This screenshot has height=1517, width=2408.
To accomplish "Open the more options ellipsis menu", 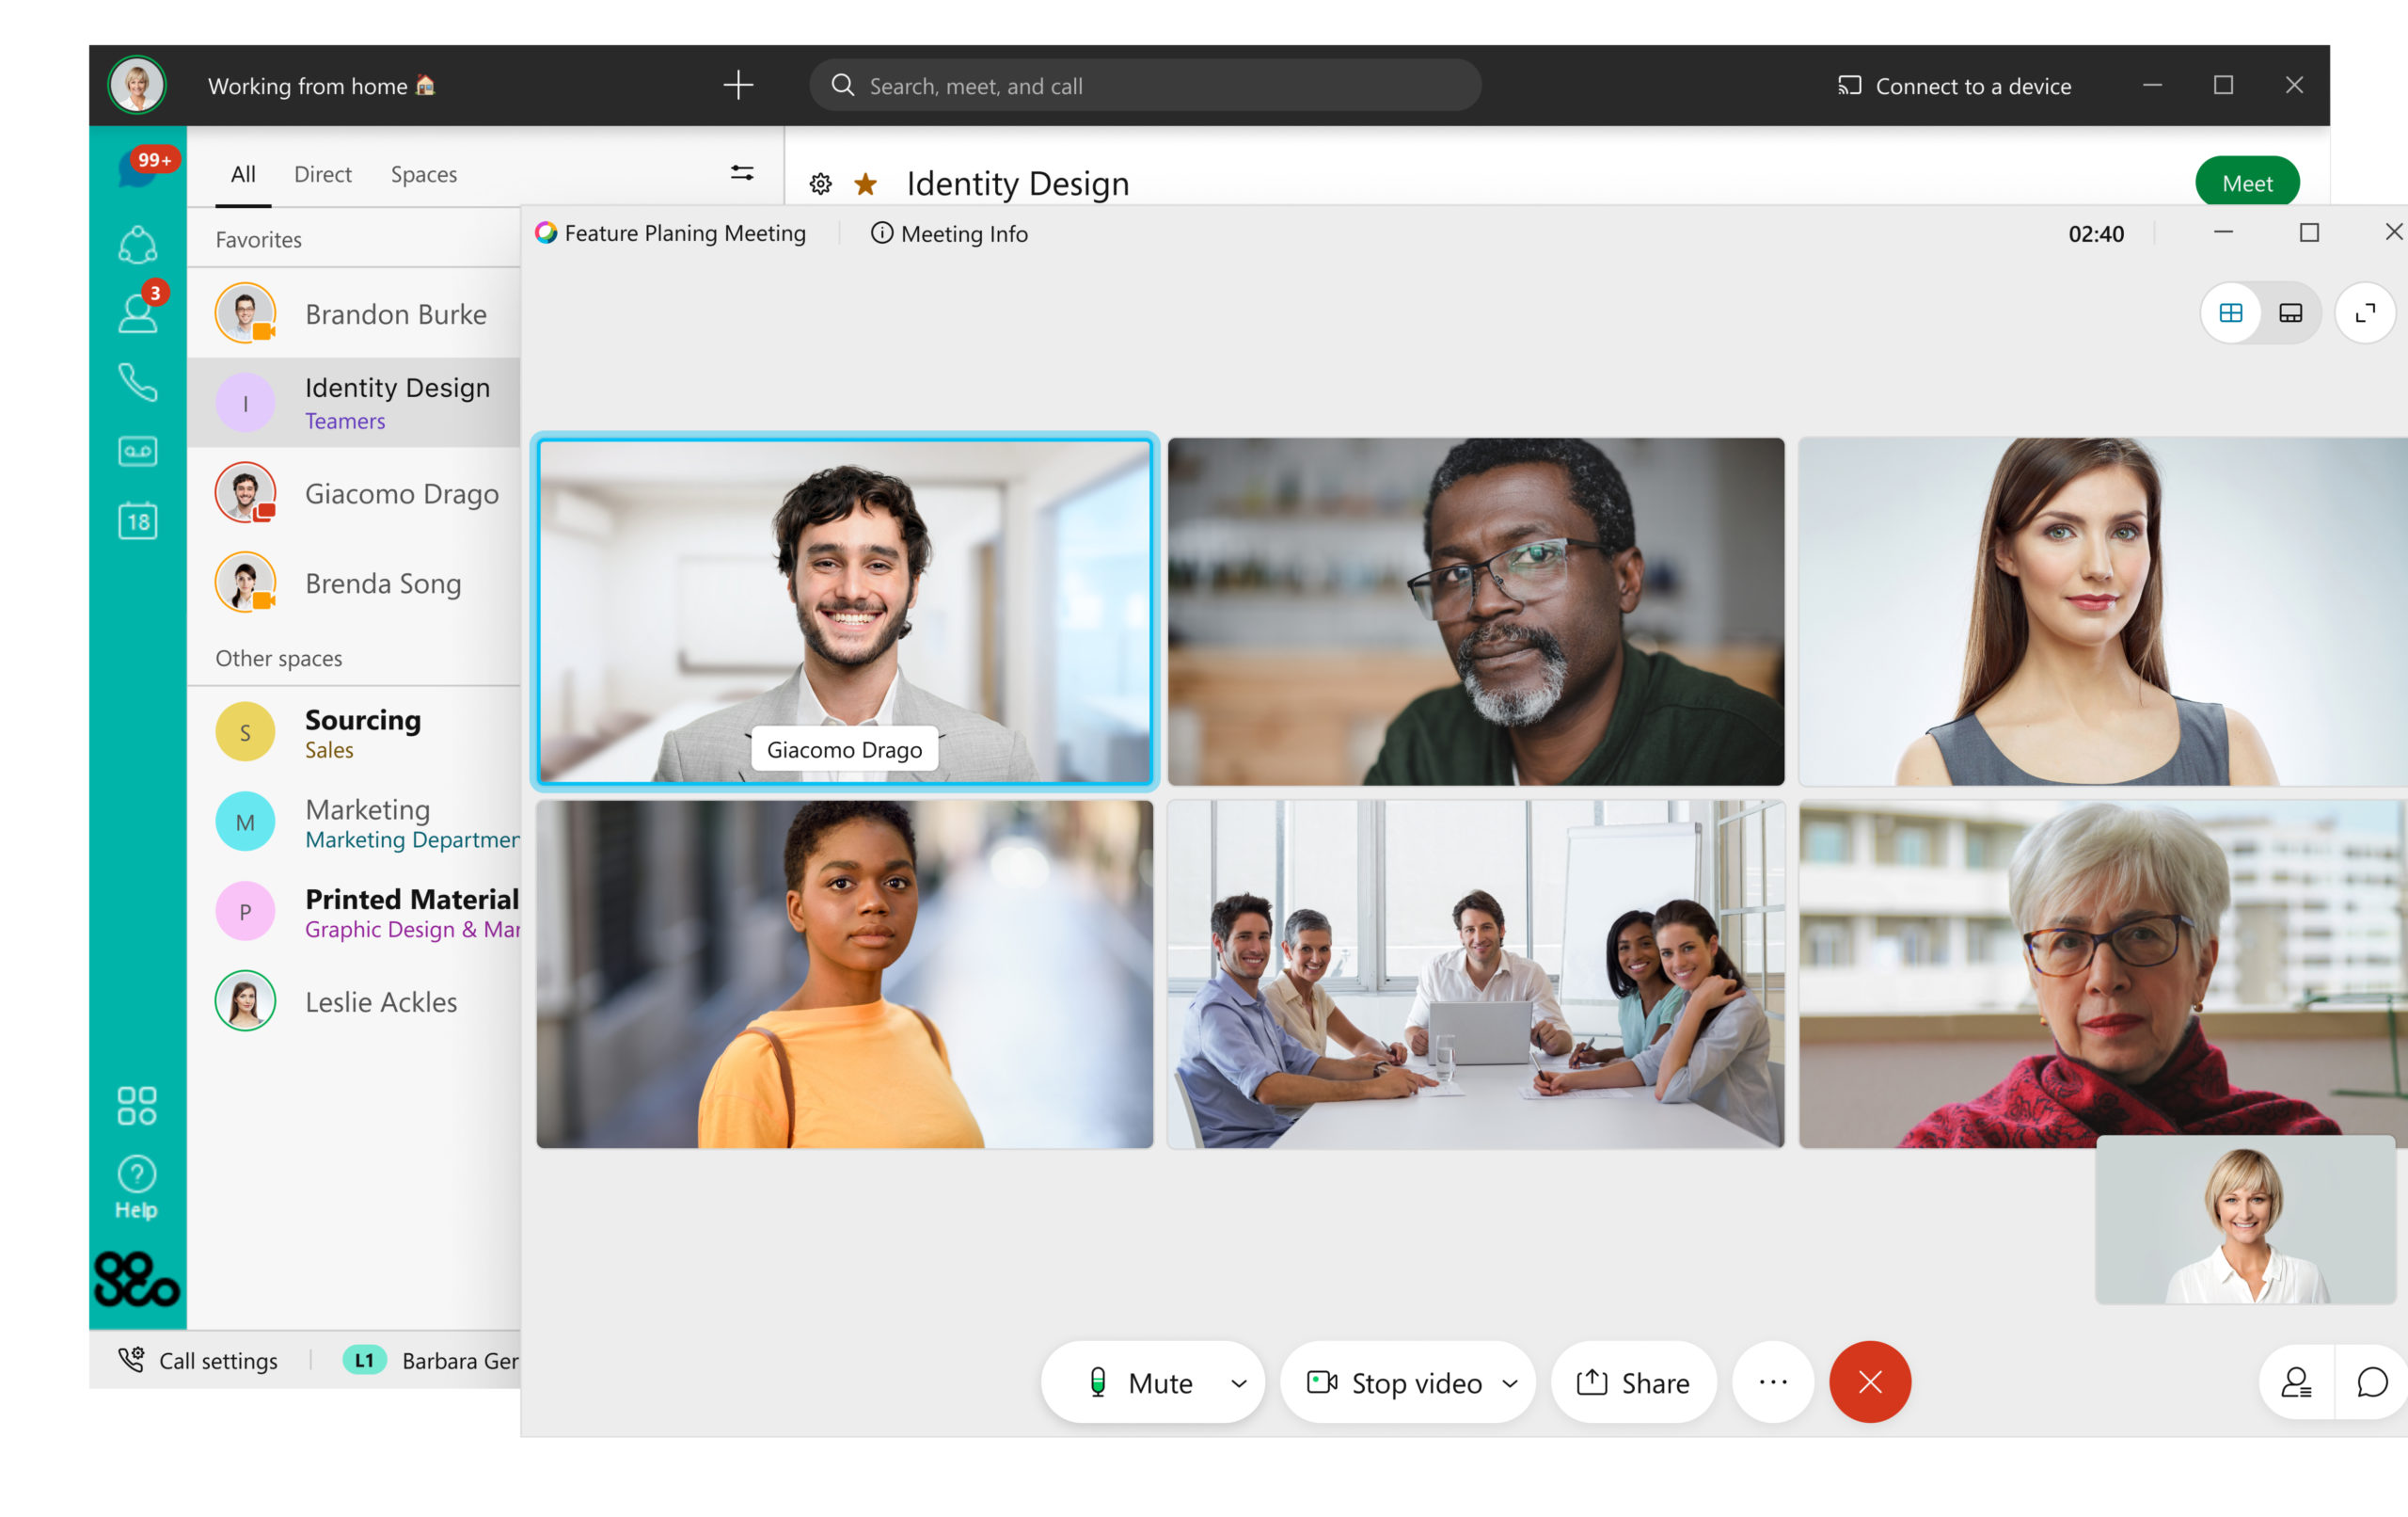I will [x=1771, y=1381].
